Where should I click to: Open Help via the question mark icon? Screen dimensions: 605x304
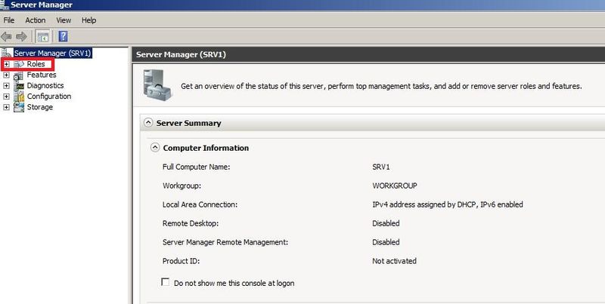coord(63,36)
